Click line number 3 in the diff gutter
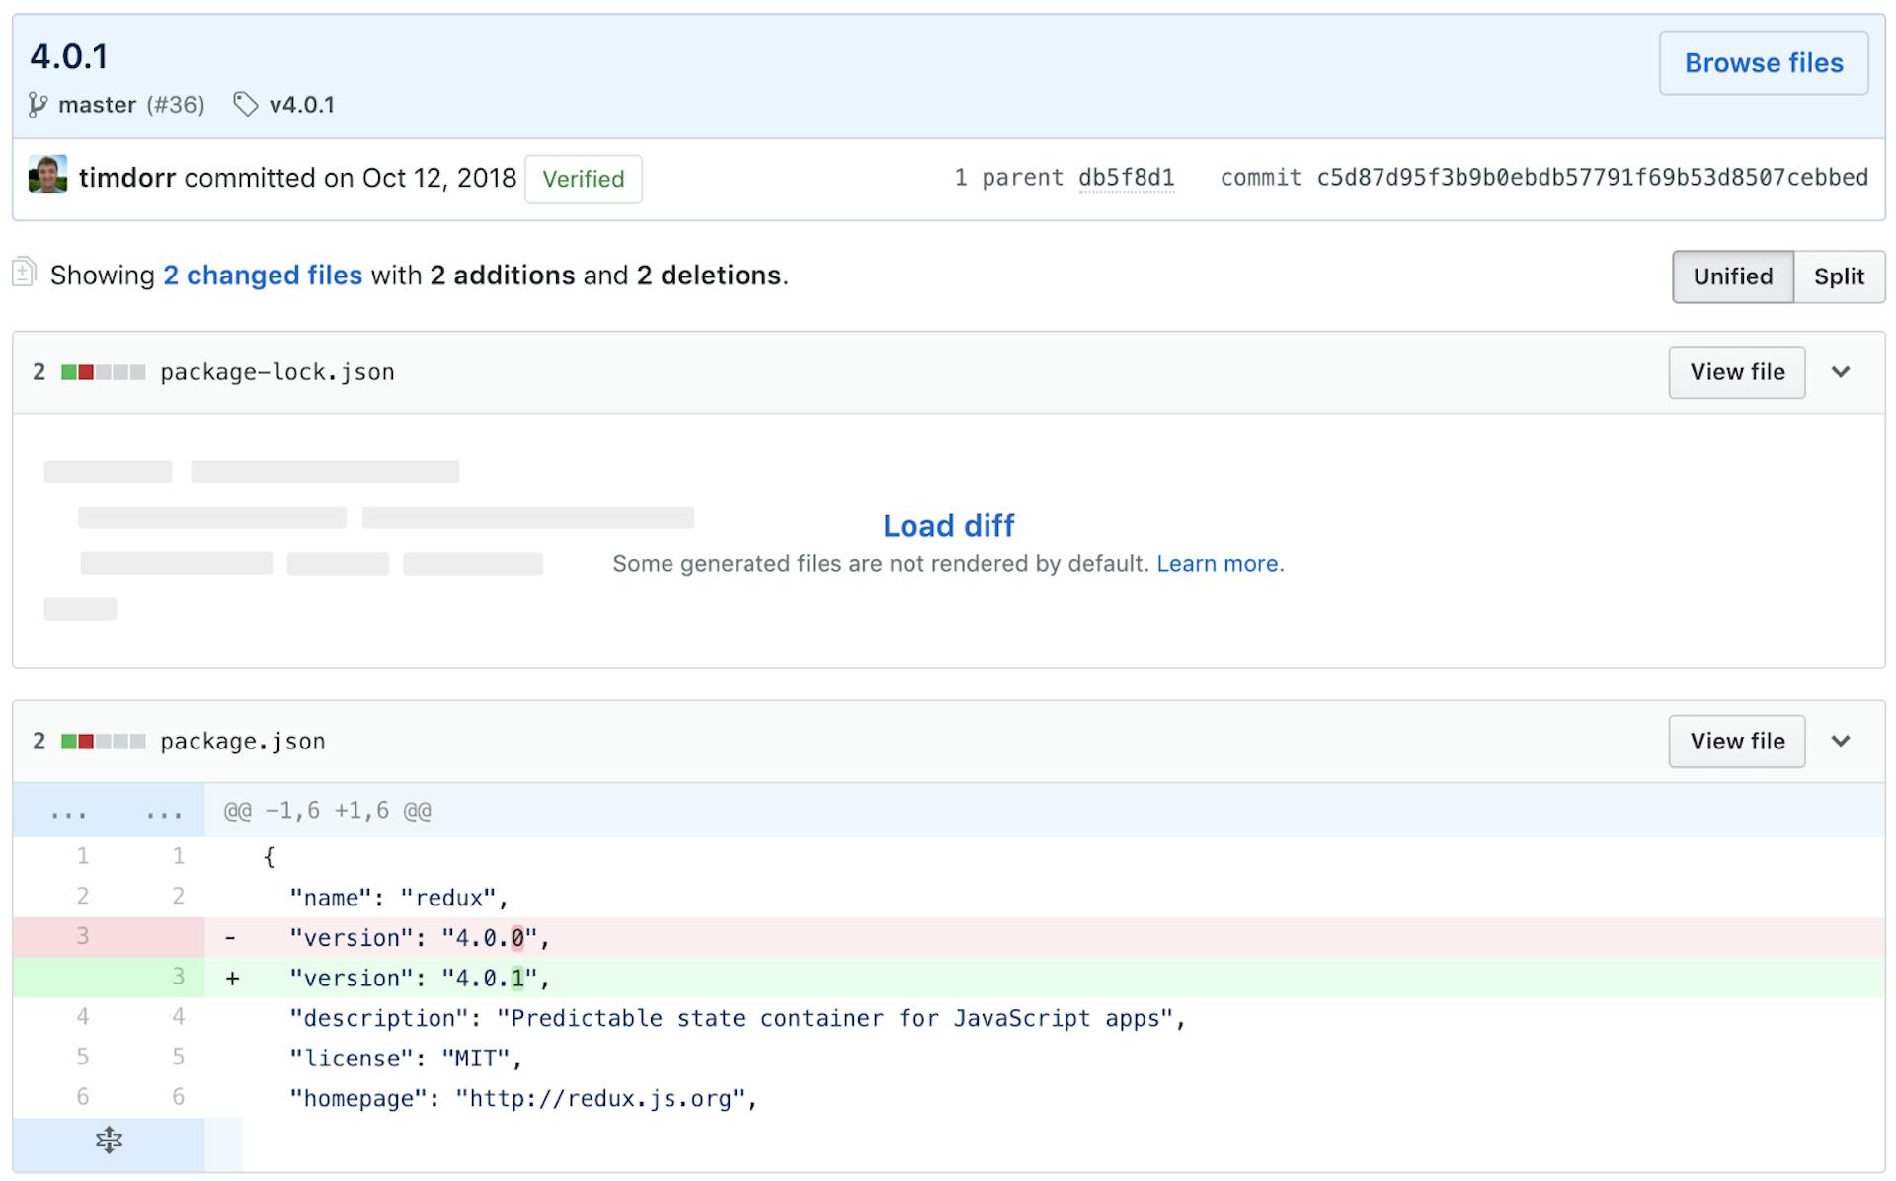The image size is (1896, 1181). click(x=83, y=937)
